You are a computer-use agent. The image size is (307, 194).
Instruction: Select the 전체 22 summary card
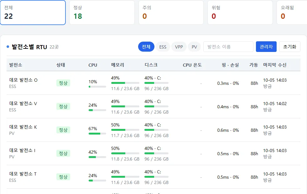pos(33,13)
